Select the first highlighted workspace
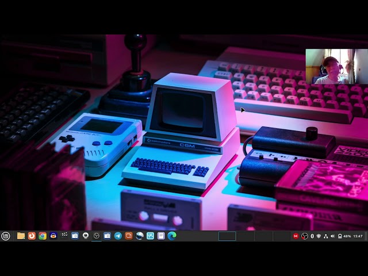This screenshot has height=276, width=368. pos(227,236)
